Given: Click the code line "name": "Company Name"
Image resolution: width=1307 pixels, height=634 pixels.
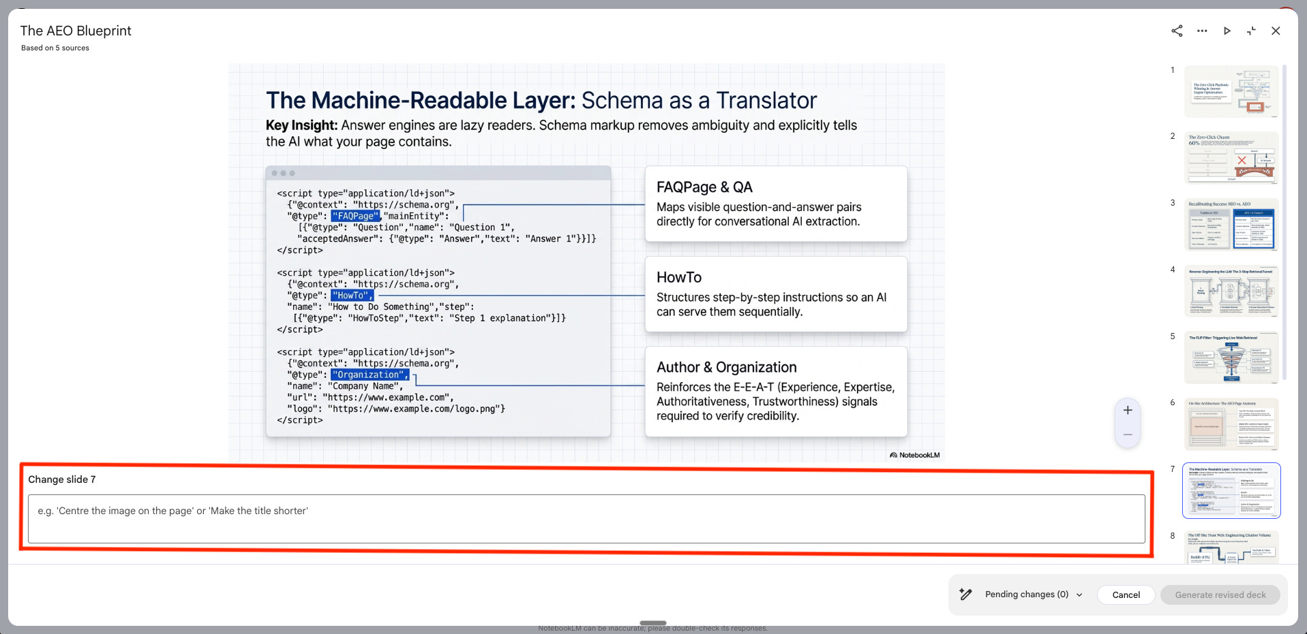Looking at the screenshot, I should click(345, 386).
